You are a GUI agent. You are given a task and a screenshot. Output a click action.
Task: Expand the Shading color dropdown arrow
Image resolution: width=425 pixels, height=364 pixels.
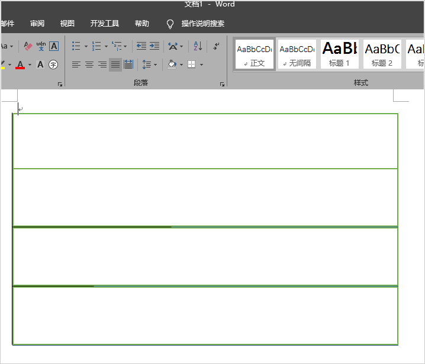click(x=181, y=65)
